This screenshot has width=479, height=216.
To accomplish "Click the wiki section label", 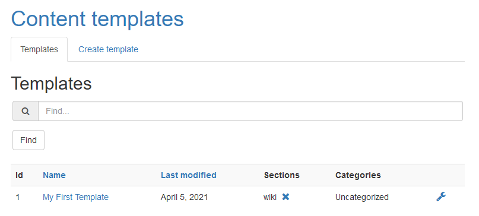I will 270,198.
